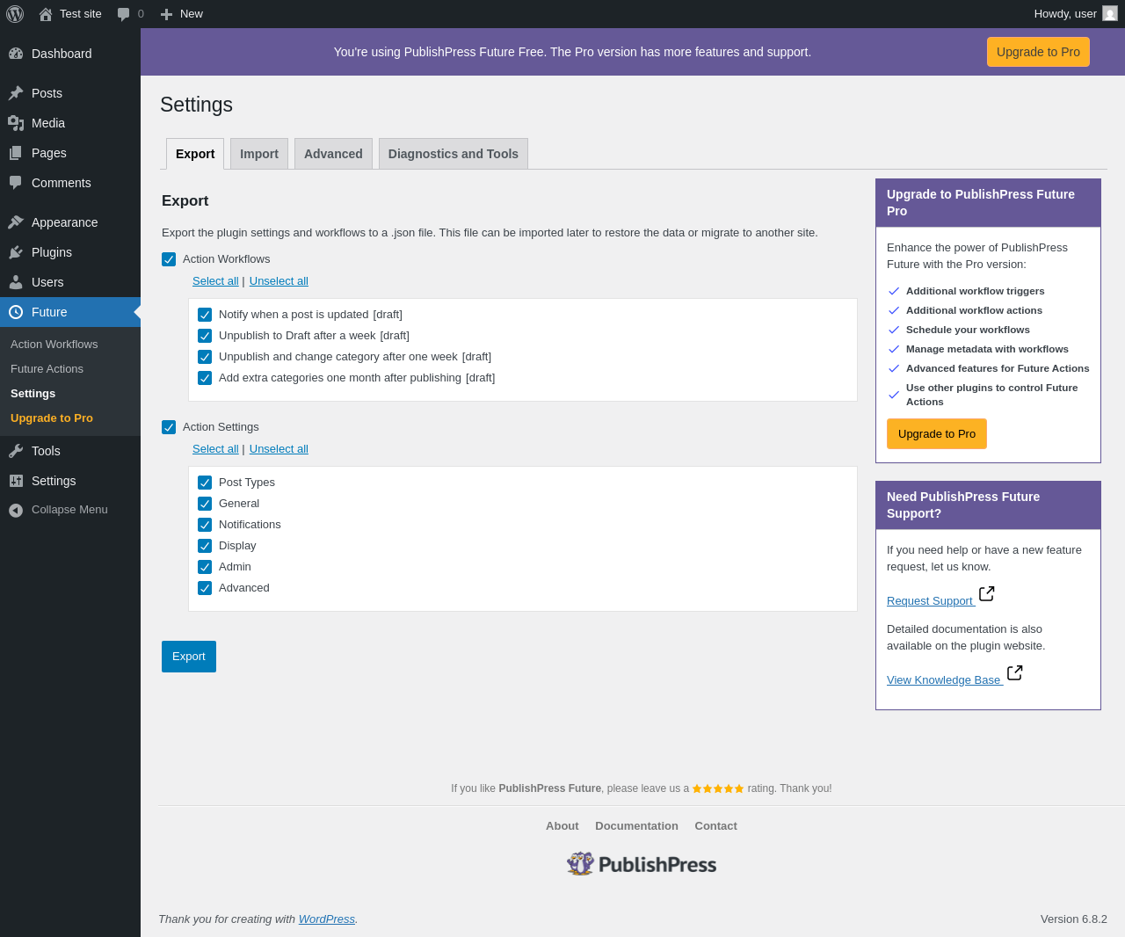Click the user avatar in top bar
This screenshot has width=1125, height=937.
coord(1110,13)
